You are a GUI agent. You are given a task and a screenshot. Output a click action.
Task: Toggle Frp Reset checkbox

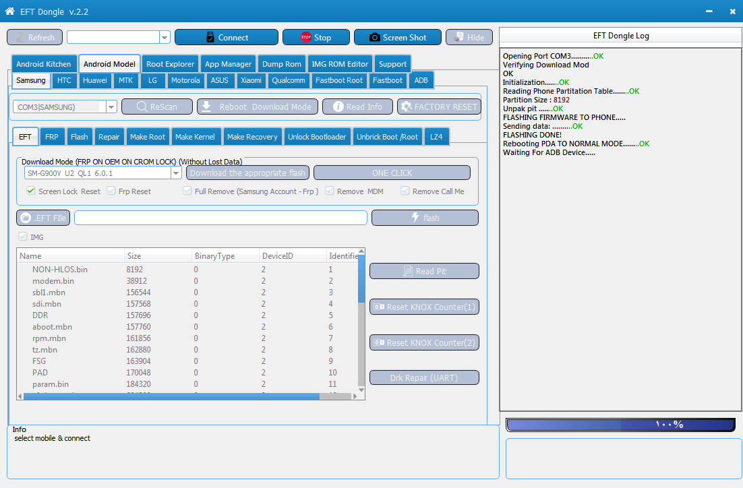click(111, 191)
